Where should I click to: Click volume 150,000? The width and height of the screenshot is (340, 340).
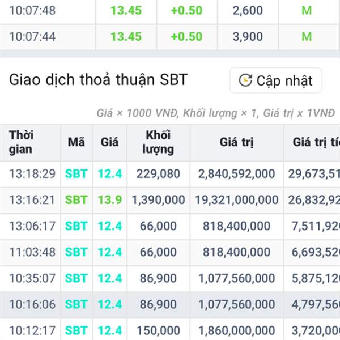click(x=158, y=330)
